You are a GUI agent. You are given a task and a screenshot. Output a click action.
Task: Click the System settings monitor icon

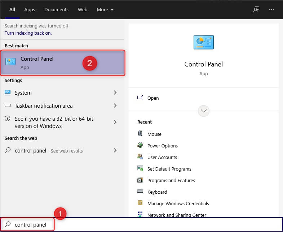point(8,93)
